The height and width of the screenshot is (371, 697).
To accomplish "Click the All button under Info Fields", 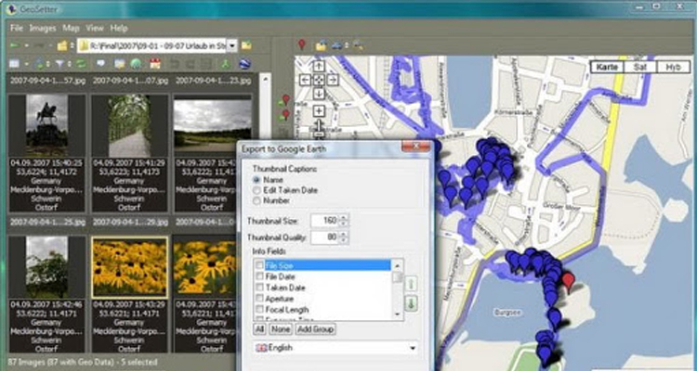I will click(258, 329).
